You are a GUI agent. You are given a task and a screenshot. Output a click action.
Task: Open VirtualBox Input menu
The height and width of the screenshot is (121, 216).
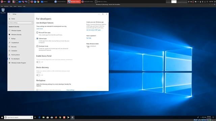[x=15, y=6]
